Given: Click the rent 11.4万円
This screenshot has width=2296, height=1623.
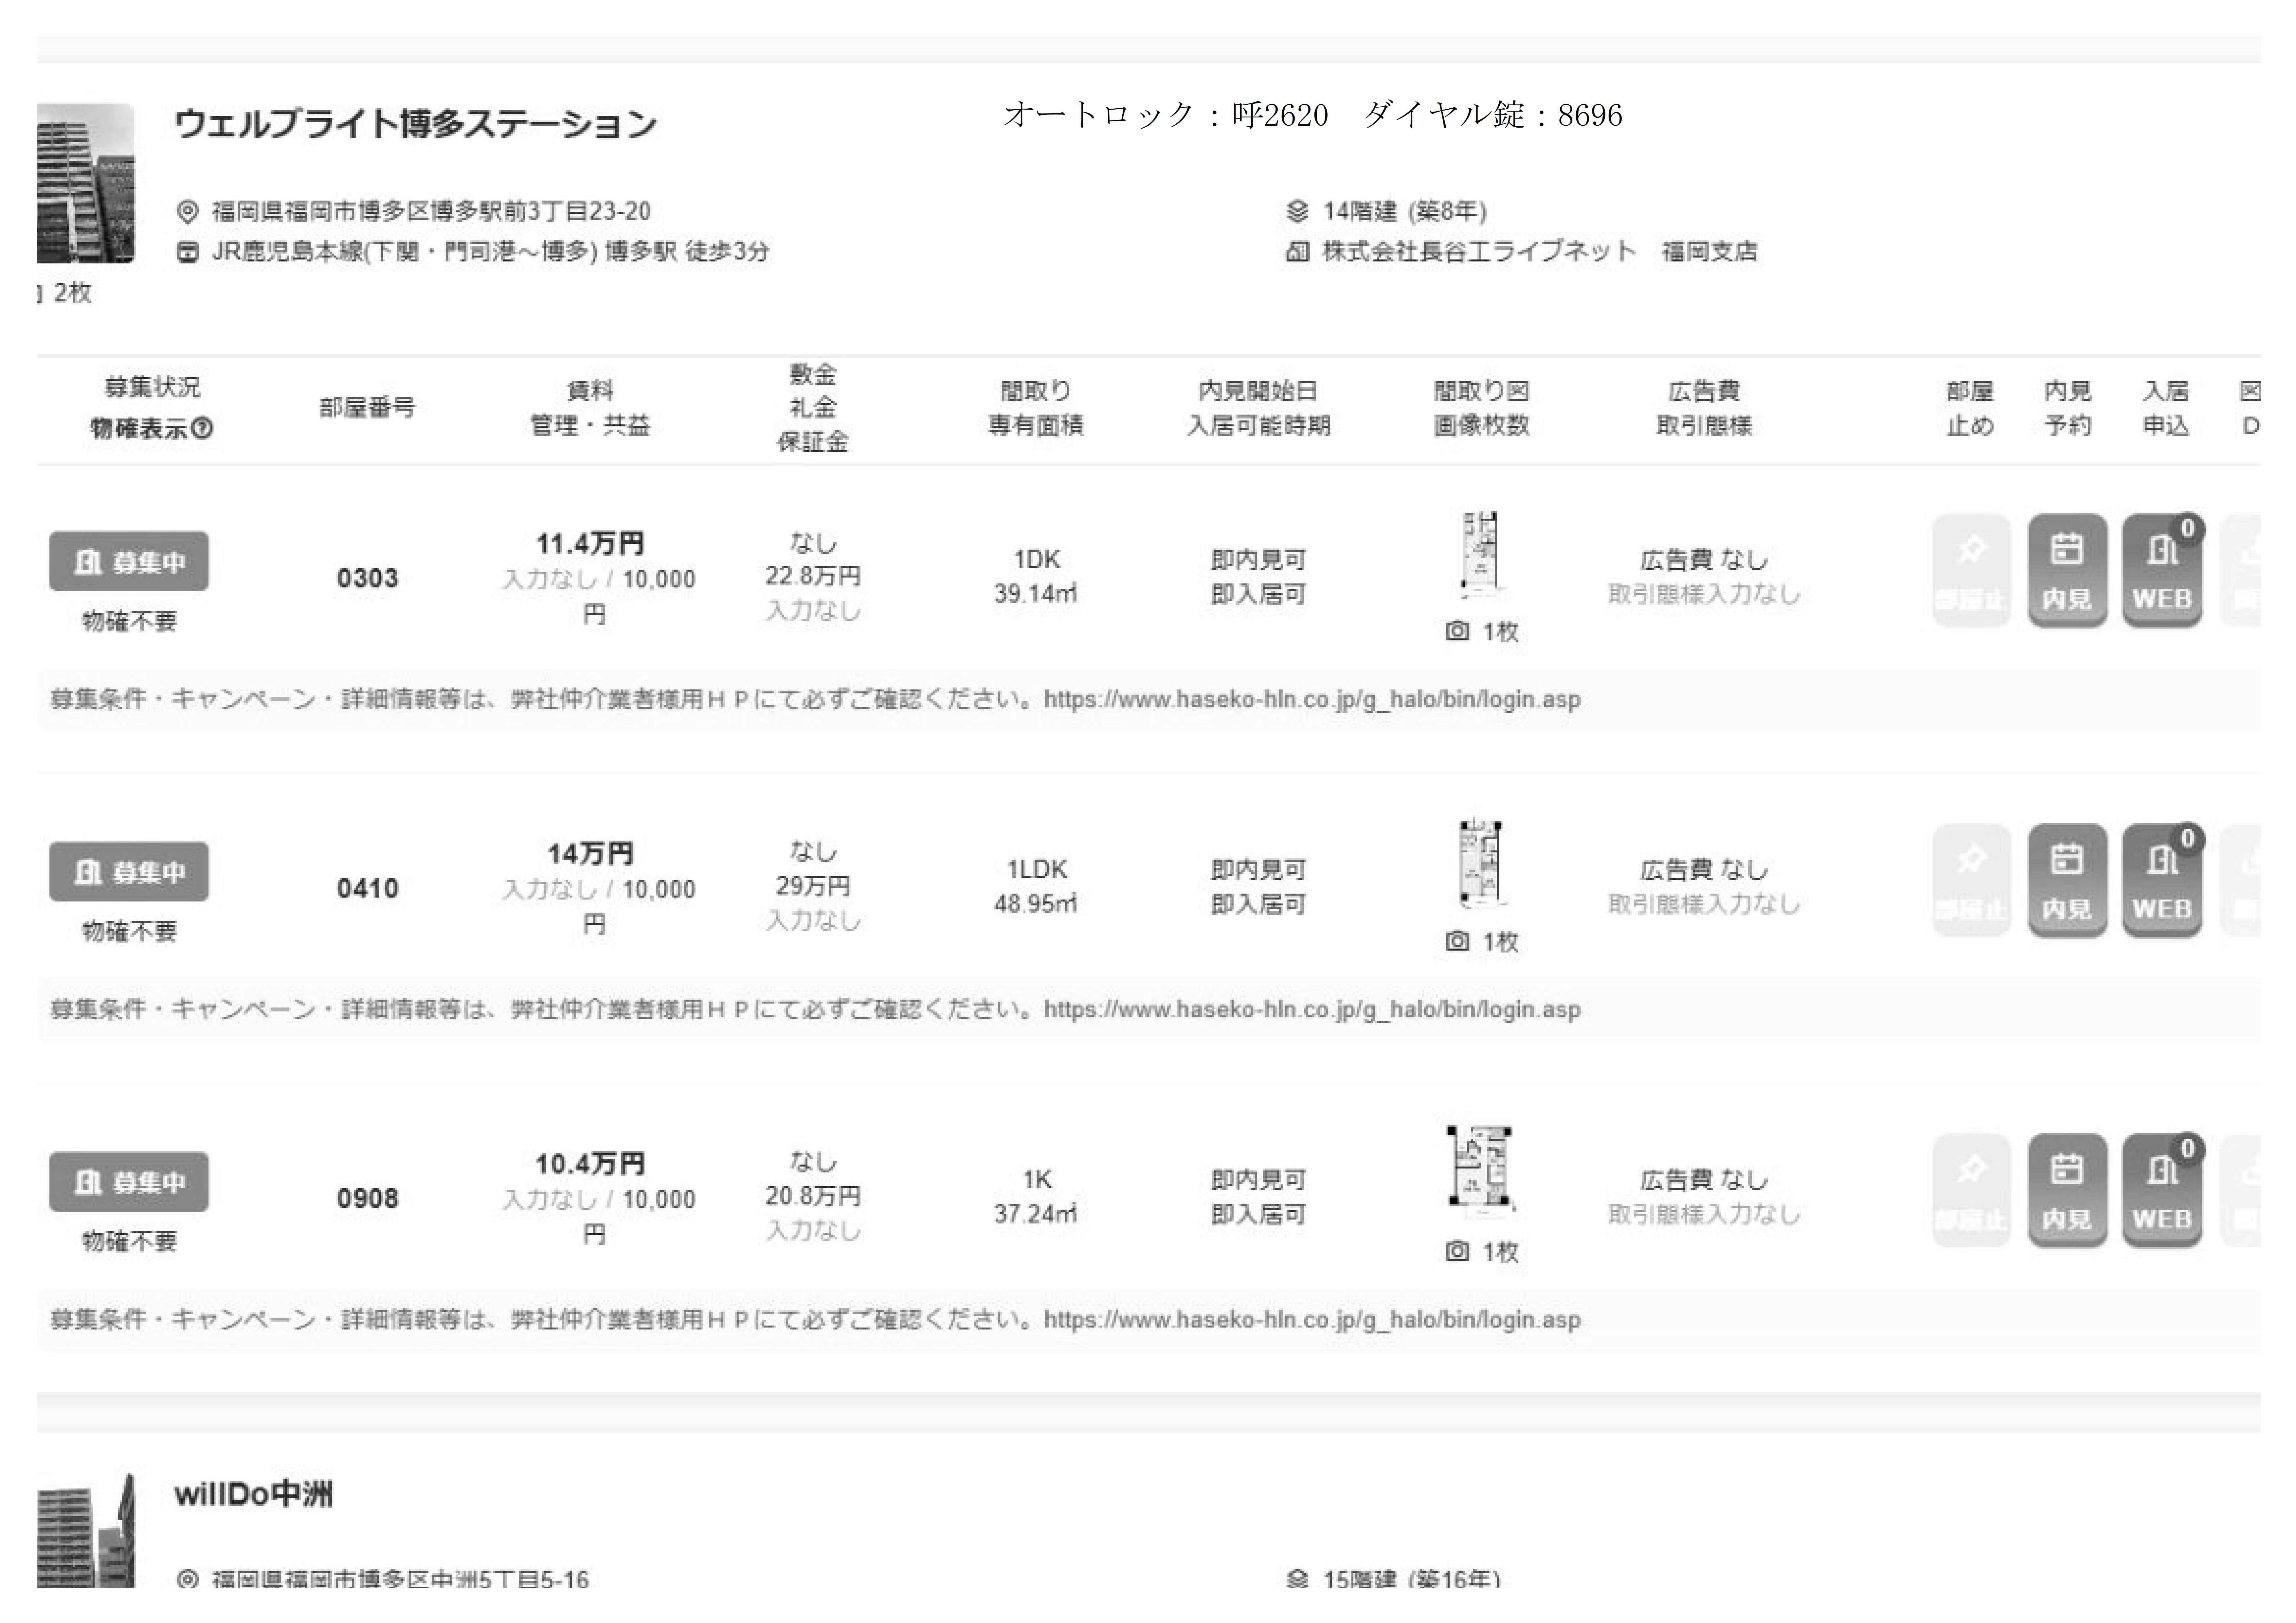Looking at the screenshot, I should (x=590, y=544).
